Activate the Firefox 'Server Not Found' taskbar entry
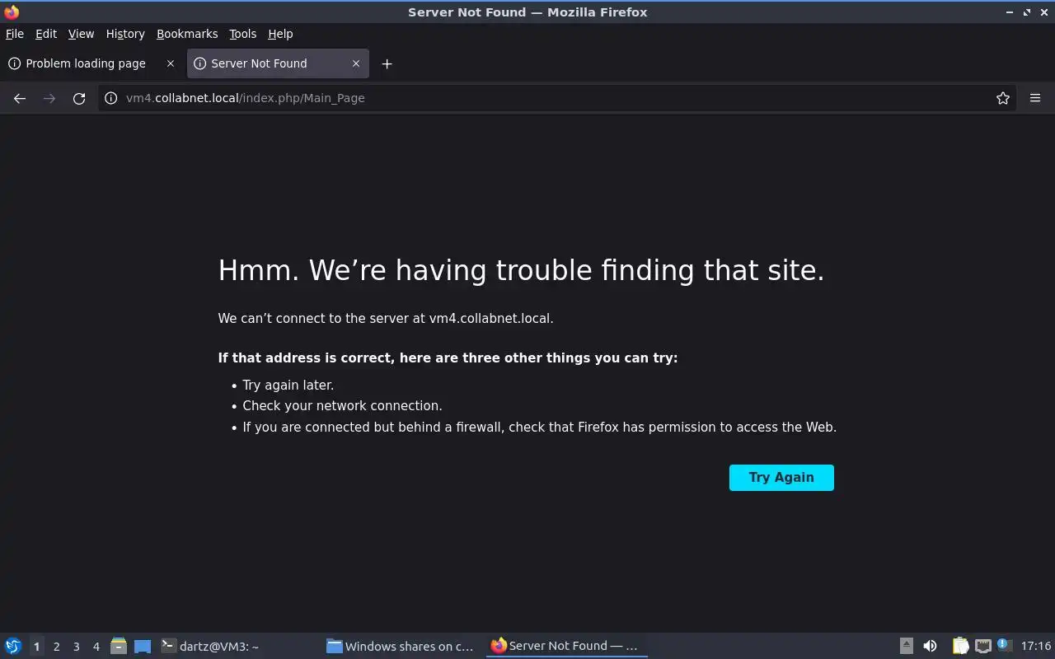Viewport: 1055px width, 659px height. pos(567,647)
